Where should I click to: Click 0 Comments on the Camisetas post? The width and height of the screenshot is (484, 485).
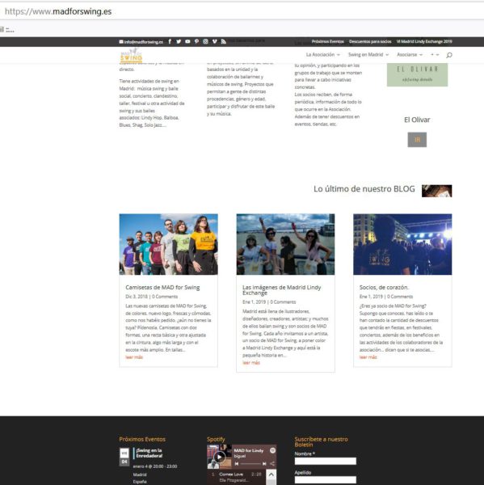point(165,297)
